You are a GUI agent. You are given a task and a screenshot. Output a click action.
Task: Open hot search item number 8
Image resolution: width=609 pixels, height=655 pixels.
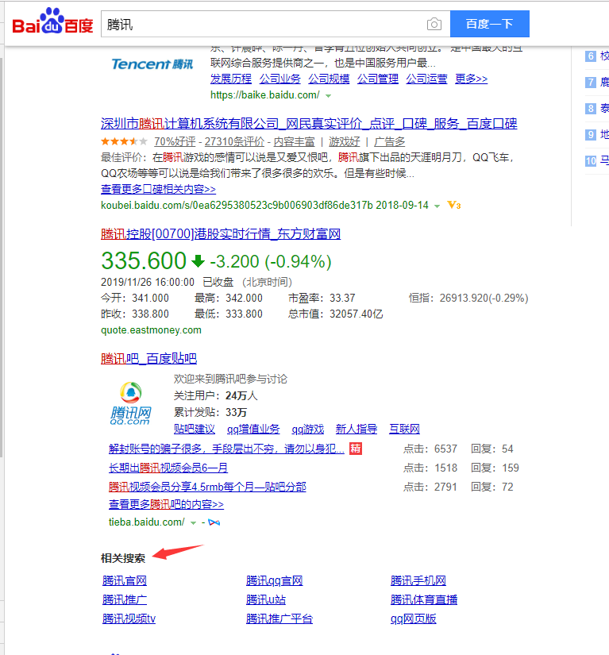point(597,109)
